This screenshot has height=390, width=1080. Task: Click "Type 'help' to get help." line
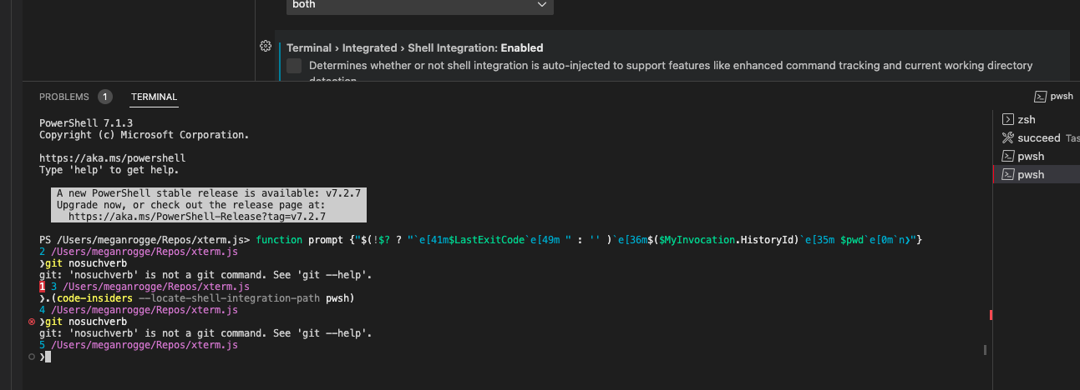pos(109,170)
